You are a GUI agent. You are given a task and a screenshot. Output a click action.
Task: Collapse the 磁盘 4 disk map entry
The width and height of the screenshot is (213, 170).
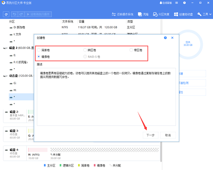6,150
